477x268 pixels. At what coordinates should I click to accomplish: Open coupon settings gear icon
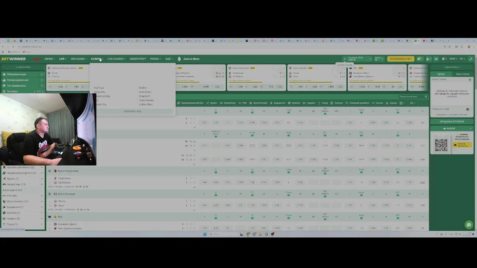point(470,80)
